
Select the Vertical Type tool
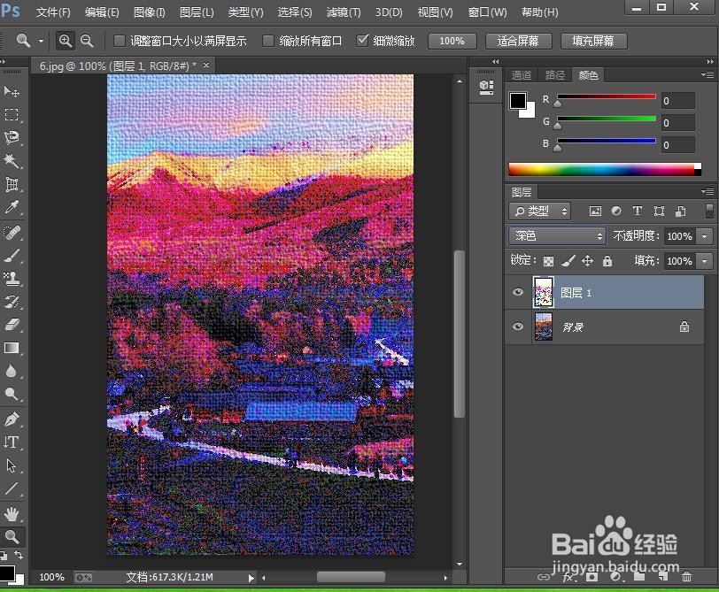(x=12, y=442)
